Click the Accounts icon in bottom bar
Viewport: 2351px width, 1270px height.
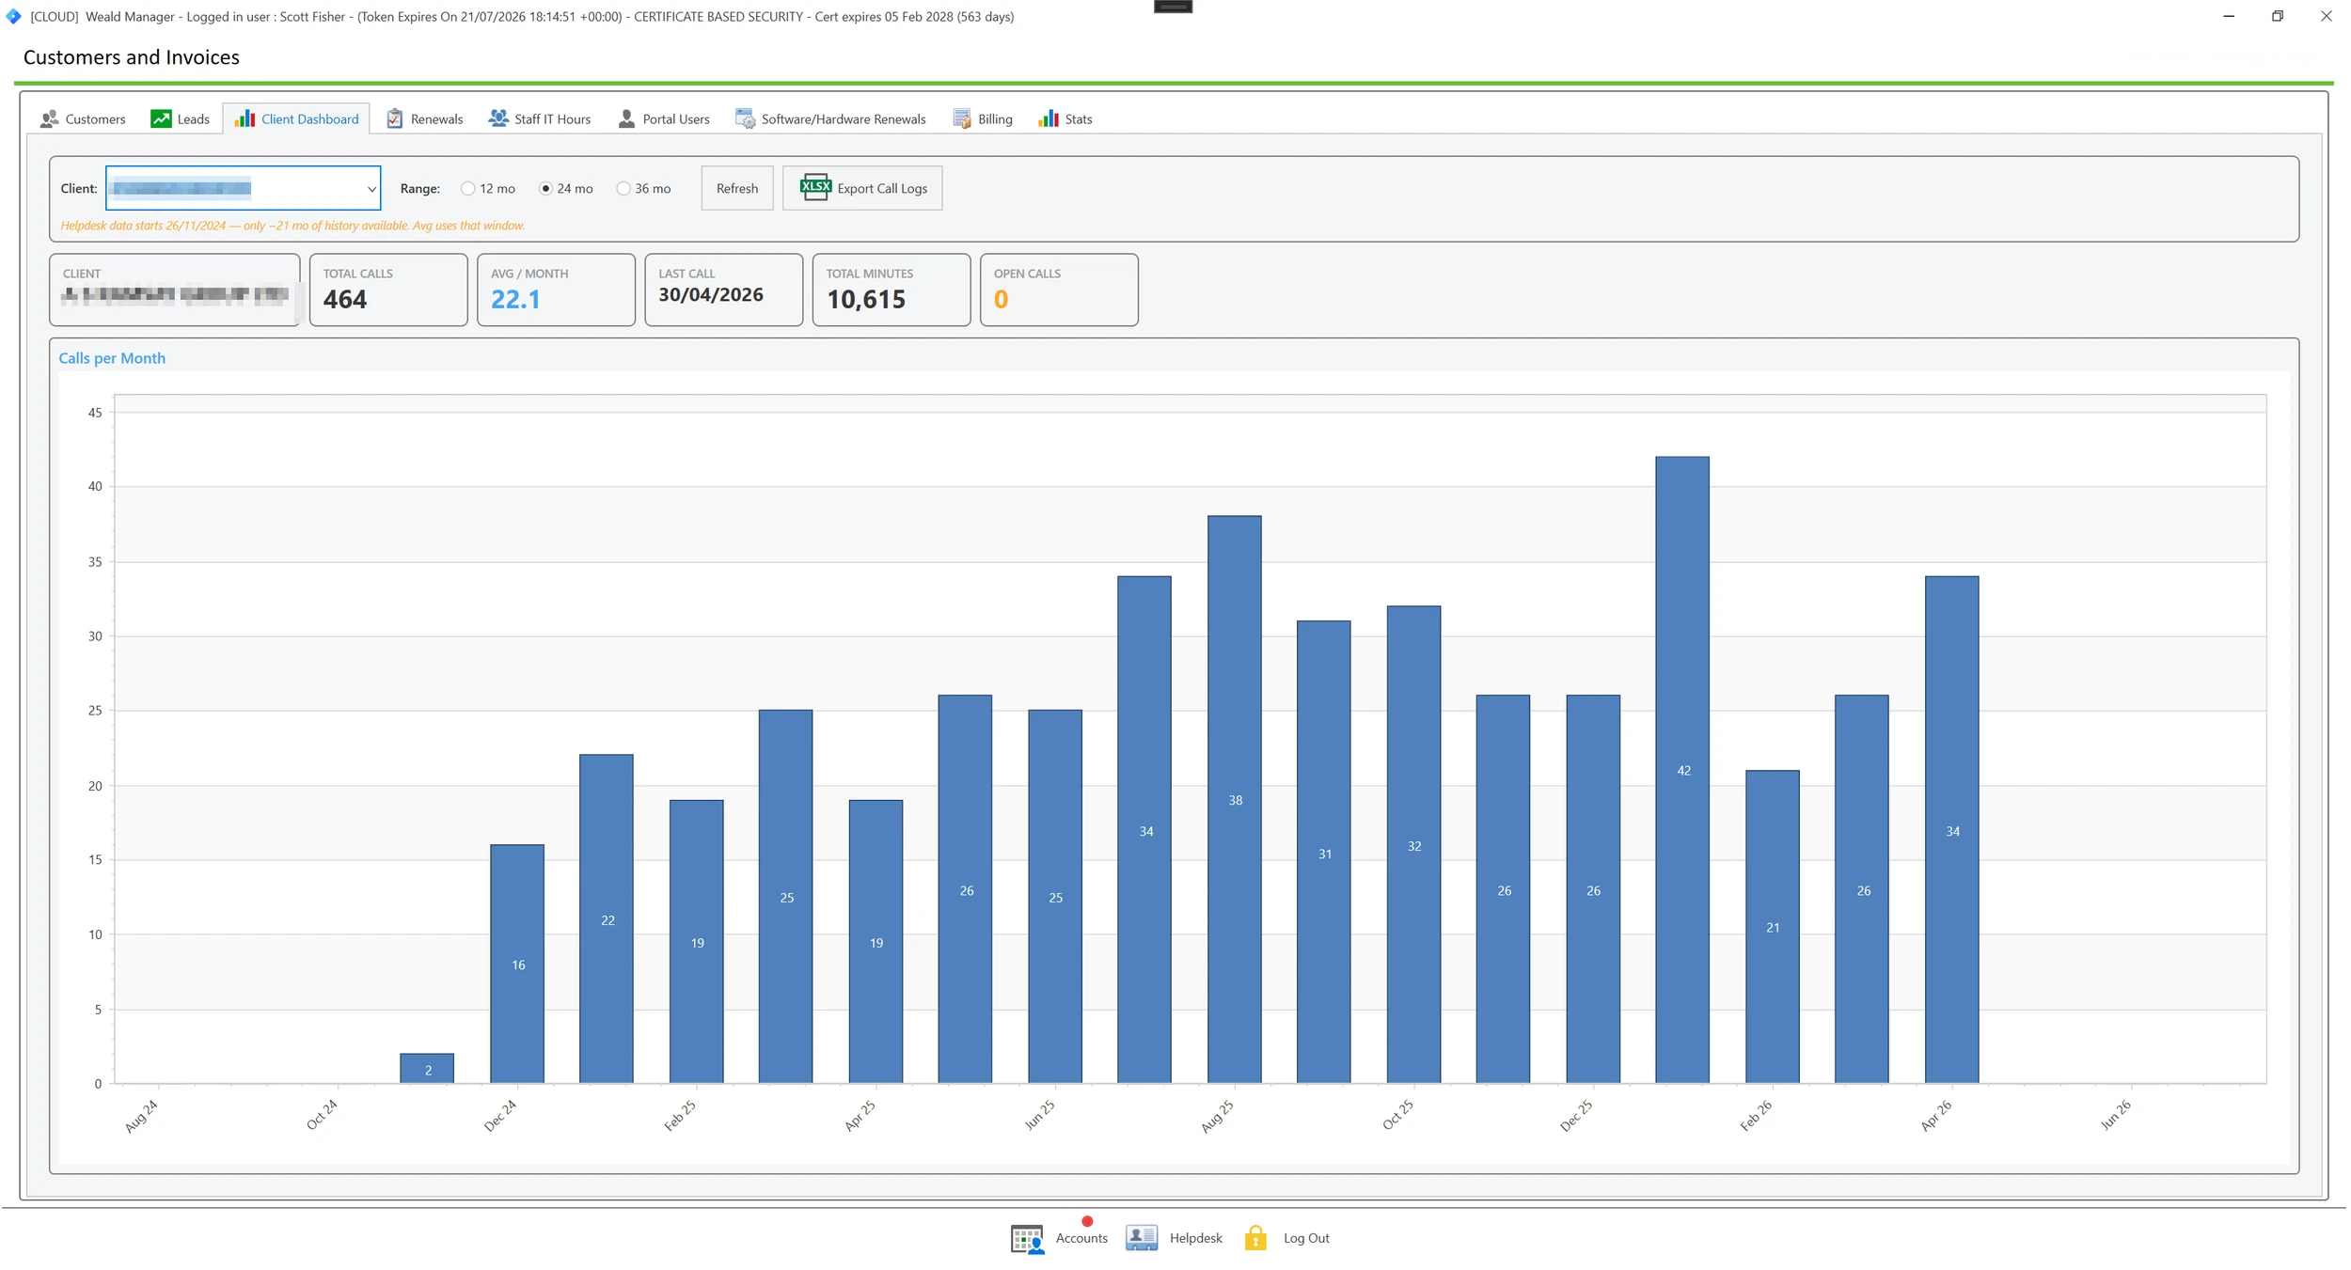click(x=1027, y=1239)
